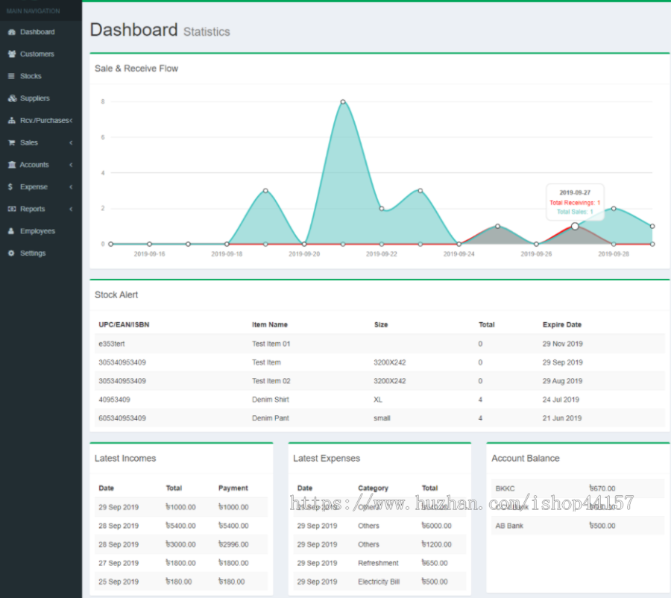Image resolution: width=671 pixels, height=598 pixels.
Task: Click the Expense dollar sign icon
Action: point(10,186)
